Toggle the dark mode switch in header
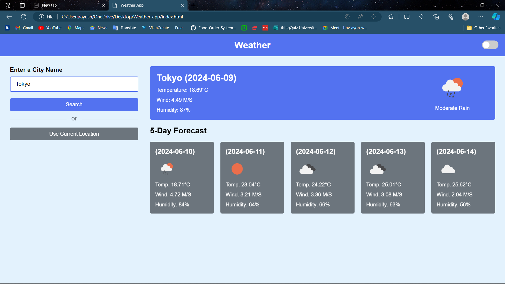This screenshot has height=284, width=505. click(490, 45)
